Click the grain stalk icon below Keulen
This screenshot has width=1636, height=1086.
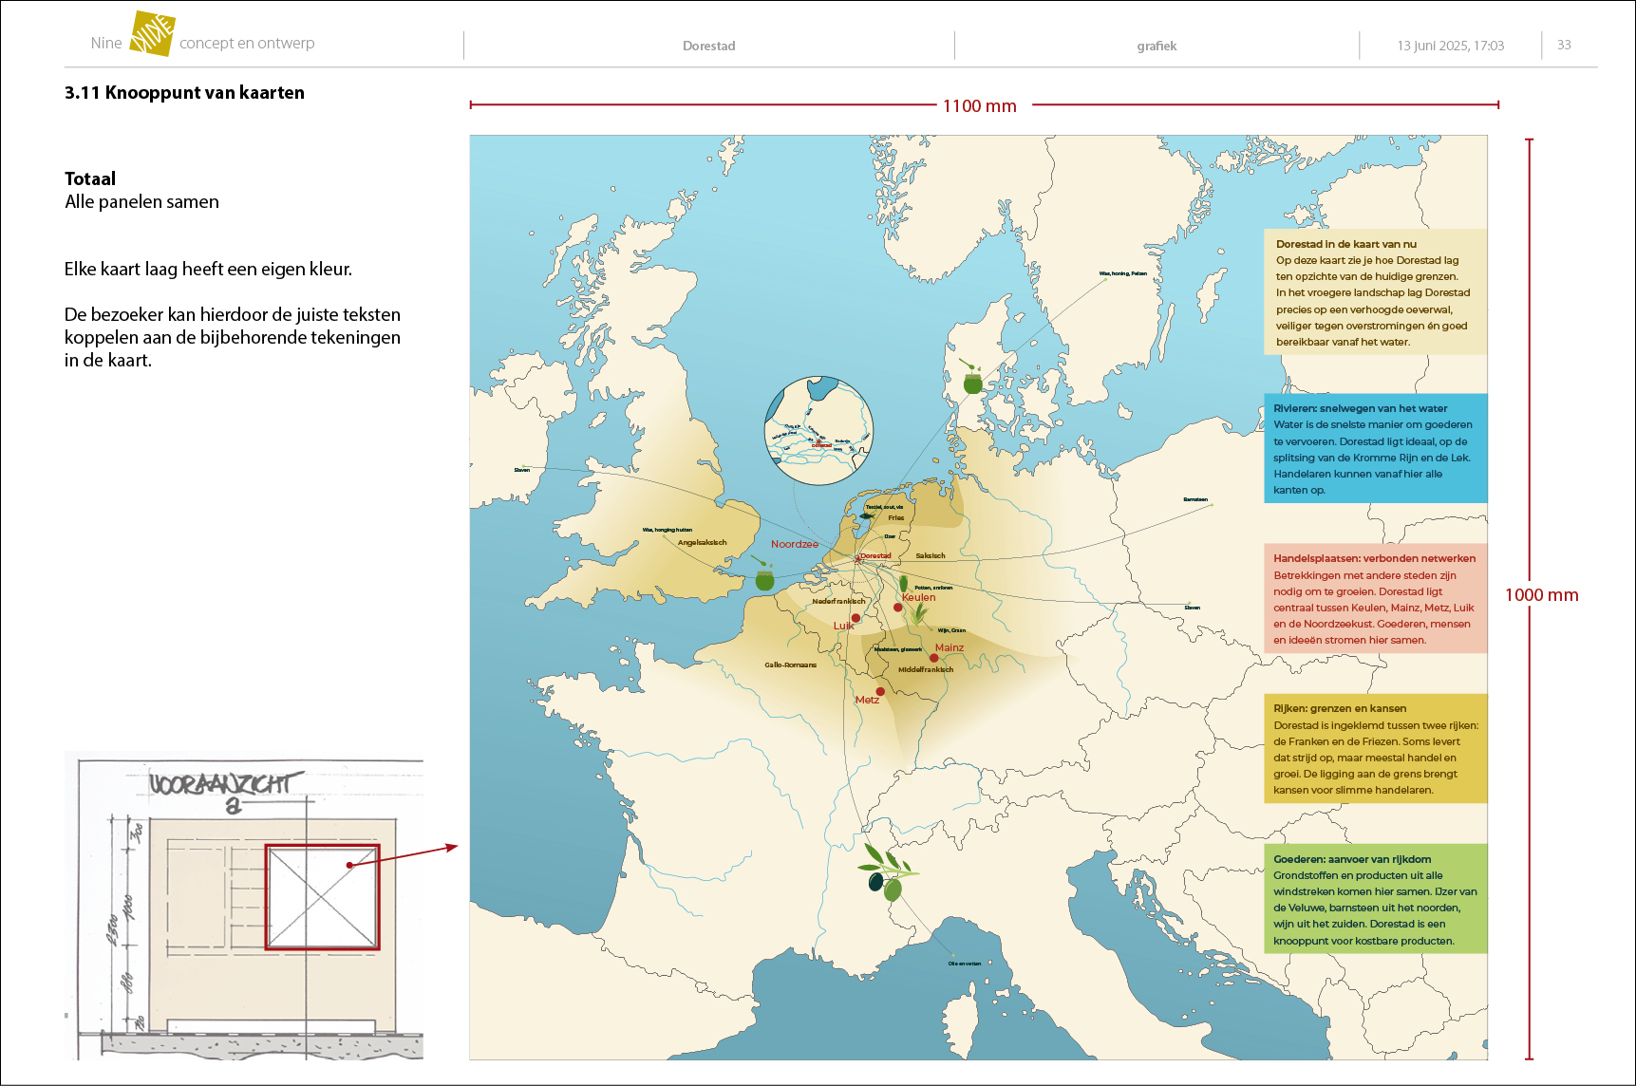(918, 614)
